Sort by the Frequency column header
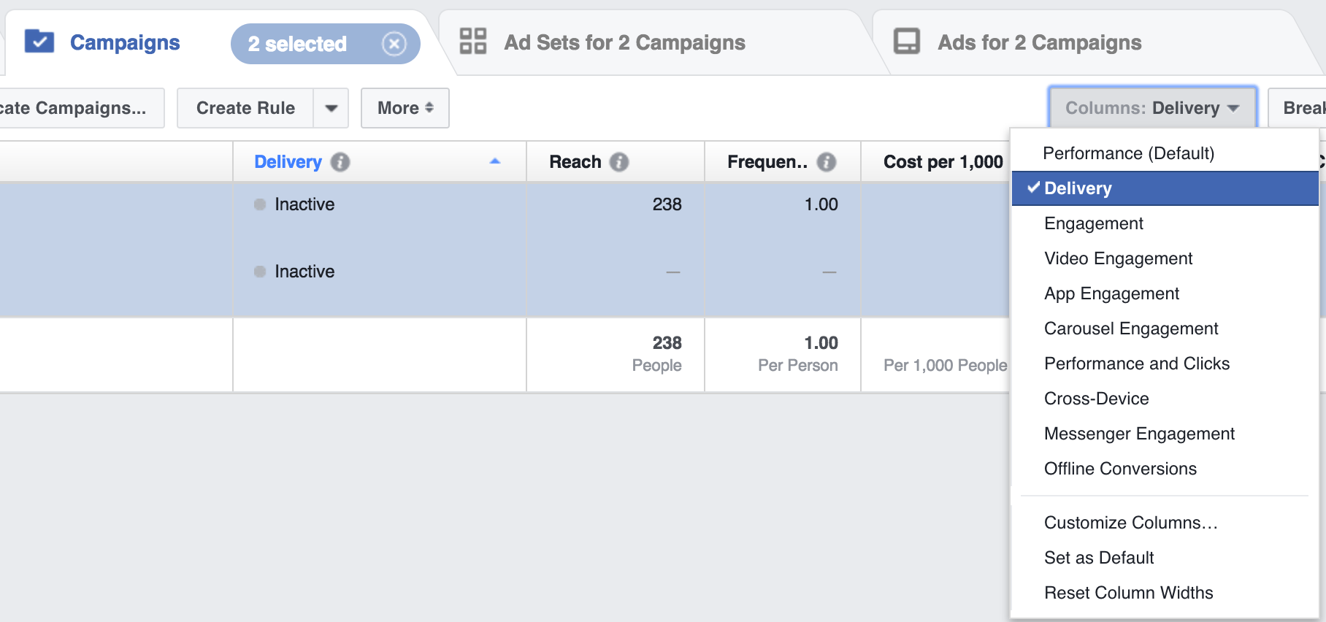Screen dimensions: 1326x622 point(767,162)
